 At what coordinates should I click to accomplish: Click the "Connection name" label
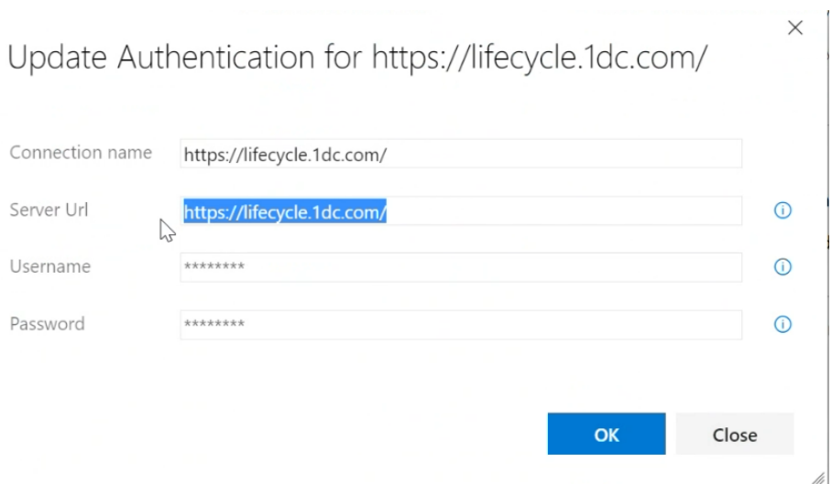[81, 153]
